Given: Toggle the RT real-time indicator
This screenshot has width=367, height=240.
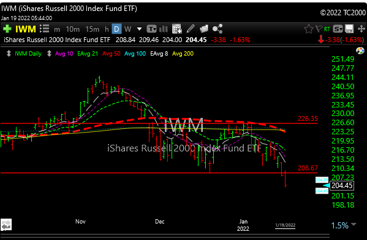Looking at the screenshot, I should [327, 29].
